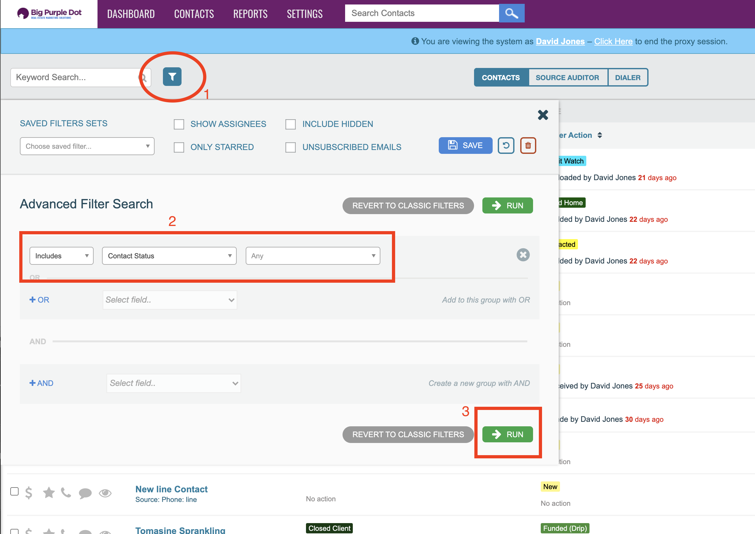Expand the Contact Status field dropdown
The image size is (755, 534).
pyautogui.click(x=169, y=256)
